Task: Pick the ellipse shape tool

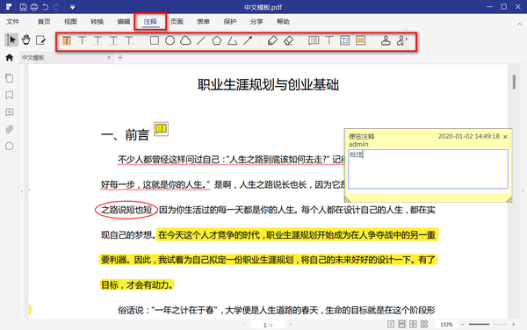Action: coord(170,40)
